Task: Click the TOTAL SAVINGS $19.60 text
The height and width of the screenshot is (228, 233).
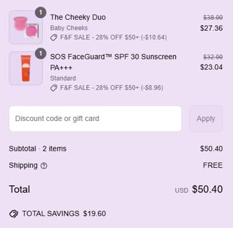Action: (x=64, y=213)
